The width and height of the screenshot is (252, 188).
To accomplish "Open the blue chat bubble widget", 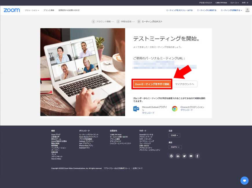I will pos(244,180).
